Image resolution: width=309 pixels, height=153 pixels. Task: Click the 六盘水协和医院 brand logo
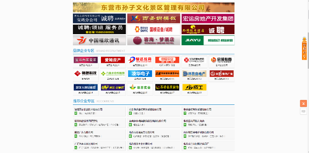coord(113,74)
